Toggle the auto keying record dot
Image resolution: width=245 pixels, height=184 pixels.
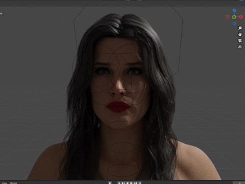coord(110,183)
